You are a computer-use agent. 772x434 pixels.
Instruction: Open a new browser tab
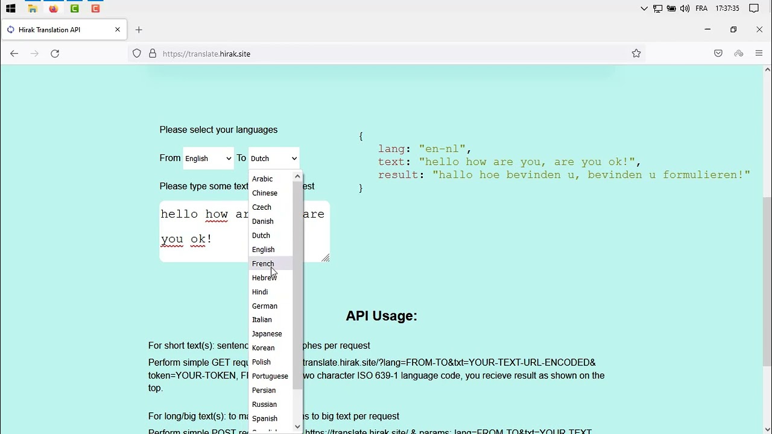(x=139, y=30)
